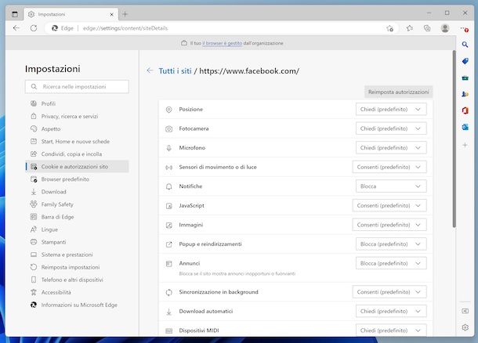The height and width of the screenshot is (343, 478).
Task: Open sidebar Office icon
Action: click(x=465, y=110)
